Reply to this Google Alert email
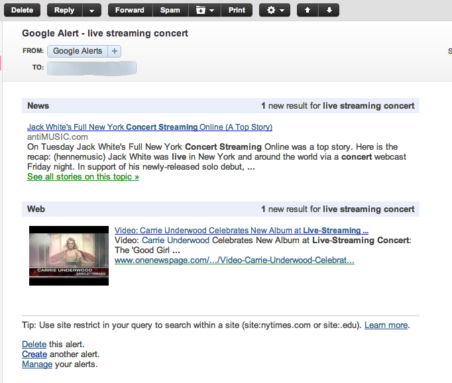Image resolution: width=452 pixels, height=383 pixels. (64, 10)
